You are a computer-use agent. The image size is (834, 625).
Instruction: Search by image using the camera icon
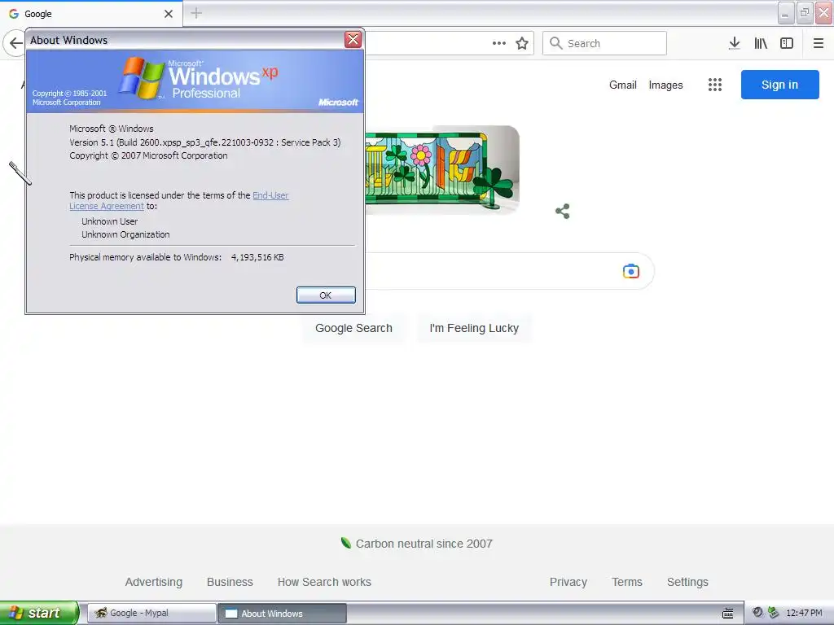pos(631,271)
